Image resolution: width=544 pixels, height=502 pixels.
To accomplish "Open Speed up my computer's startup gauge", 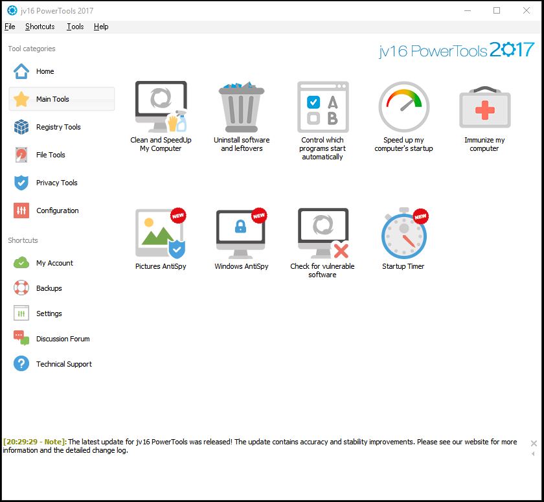I will [x=403, y=107].
